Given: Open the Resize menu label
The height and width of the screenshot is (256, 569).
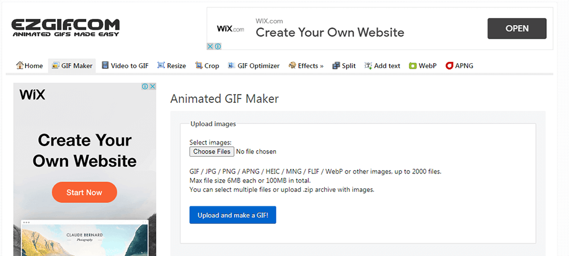Looking at the screenshot, I should click(176, 65).
